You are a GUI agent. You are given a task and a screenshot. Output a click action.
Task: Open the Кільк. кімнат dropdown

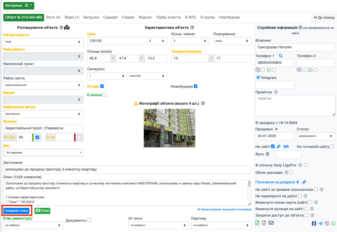[x=190, y=41]
